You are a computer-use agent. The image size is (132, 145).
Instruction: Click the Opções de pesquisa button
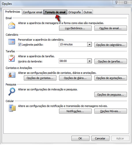[x=111, y=95]
